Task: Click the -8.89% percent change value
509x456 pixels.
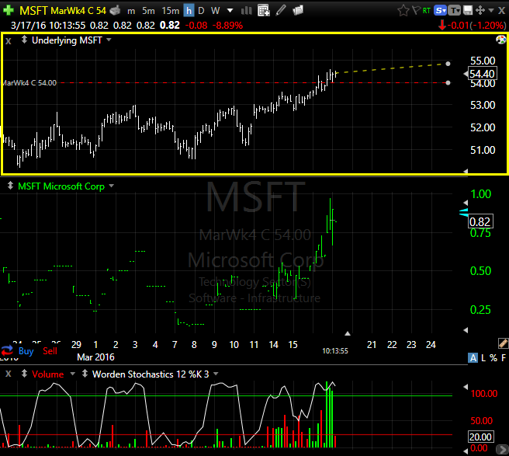Action: 227,26
